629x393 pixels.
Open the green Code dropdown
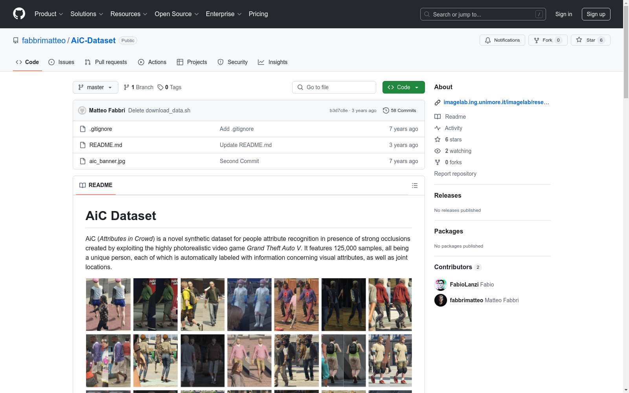403,87
